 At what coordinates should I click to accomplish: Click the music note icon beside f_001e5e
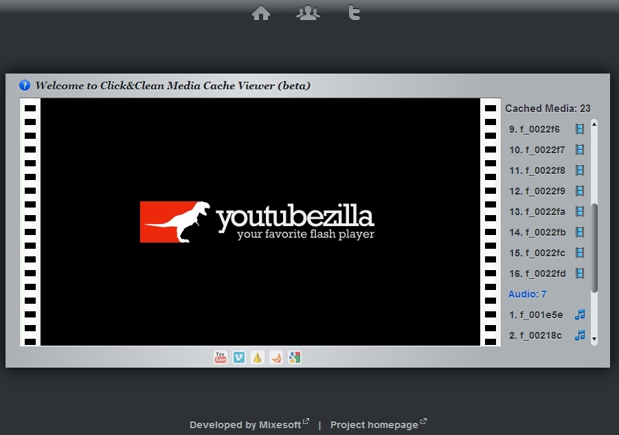click(580, 315)
